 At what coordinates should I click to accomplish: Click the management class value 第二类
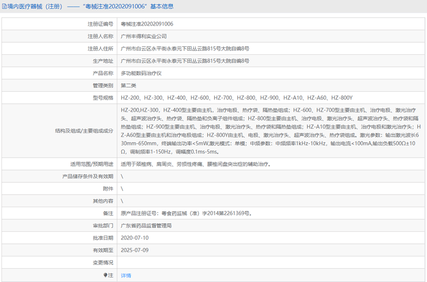tap(129, 85)
